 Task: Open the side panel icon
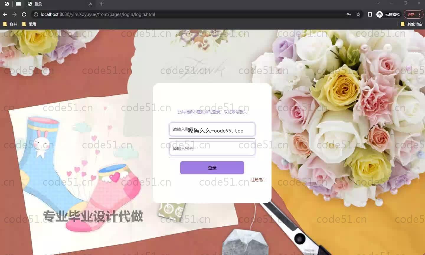(370, 14)
